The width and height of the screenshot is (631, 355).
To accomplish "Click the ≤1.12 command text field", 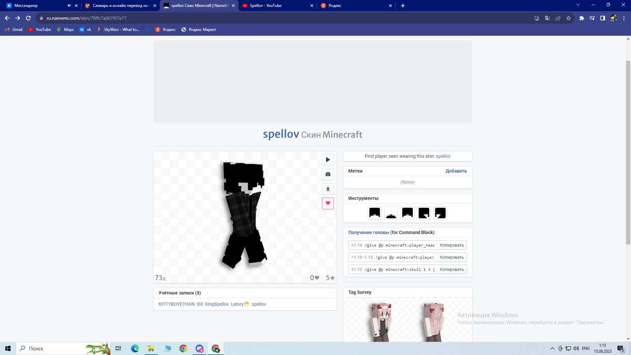I will click(393, 269).
